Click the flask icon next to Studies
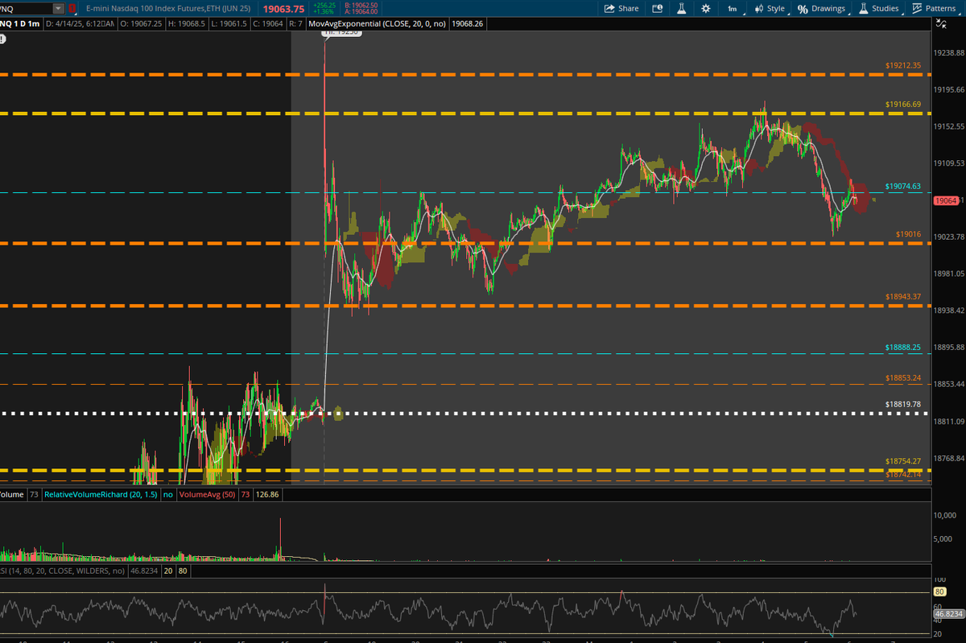Image resolution: width=966 pixels, height=643 pixels. pyautogui.click(x=863, y=8)
